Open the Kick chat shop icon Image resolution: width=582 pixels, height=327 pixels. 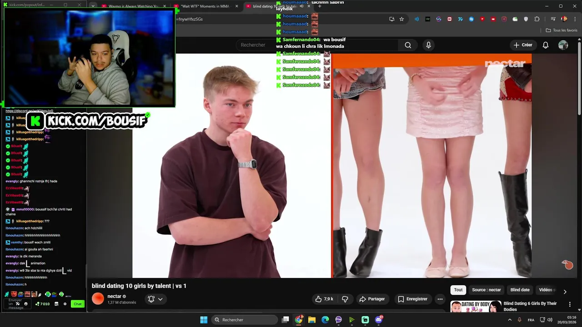56,304
